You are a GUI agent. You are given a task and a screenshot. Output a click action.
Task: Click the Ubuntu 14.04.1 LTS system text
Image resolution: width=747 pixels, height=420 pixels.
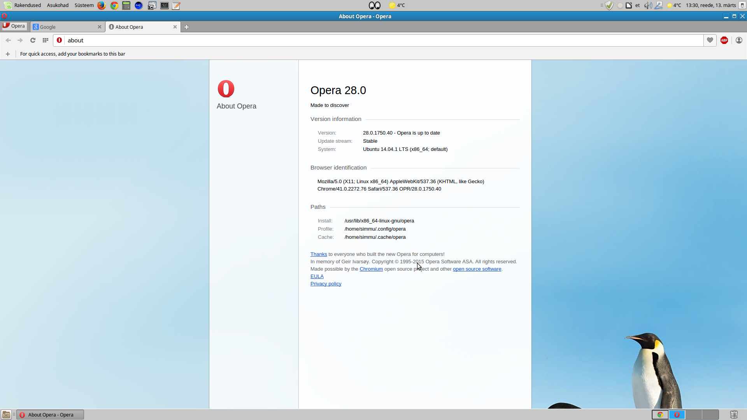405,149
